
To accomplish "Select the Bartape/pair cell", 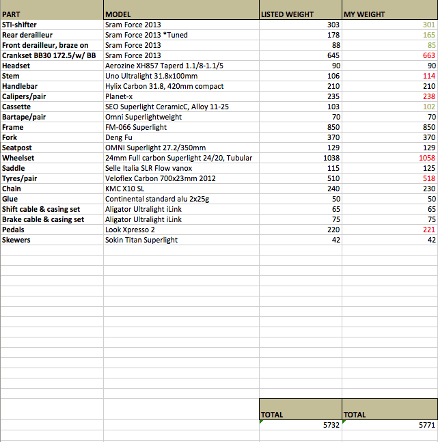I will tap(52, 117).
